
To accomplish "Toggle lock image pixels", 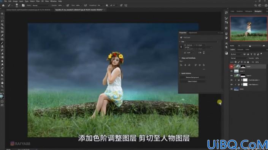I will (x=239, y=62).
